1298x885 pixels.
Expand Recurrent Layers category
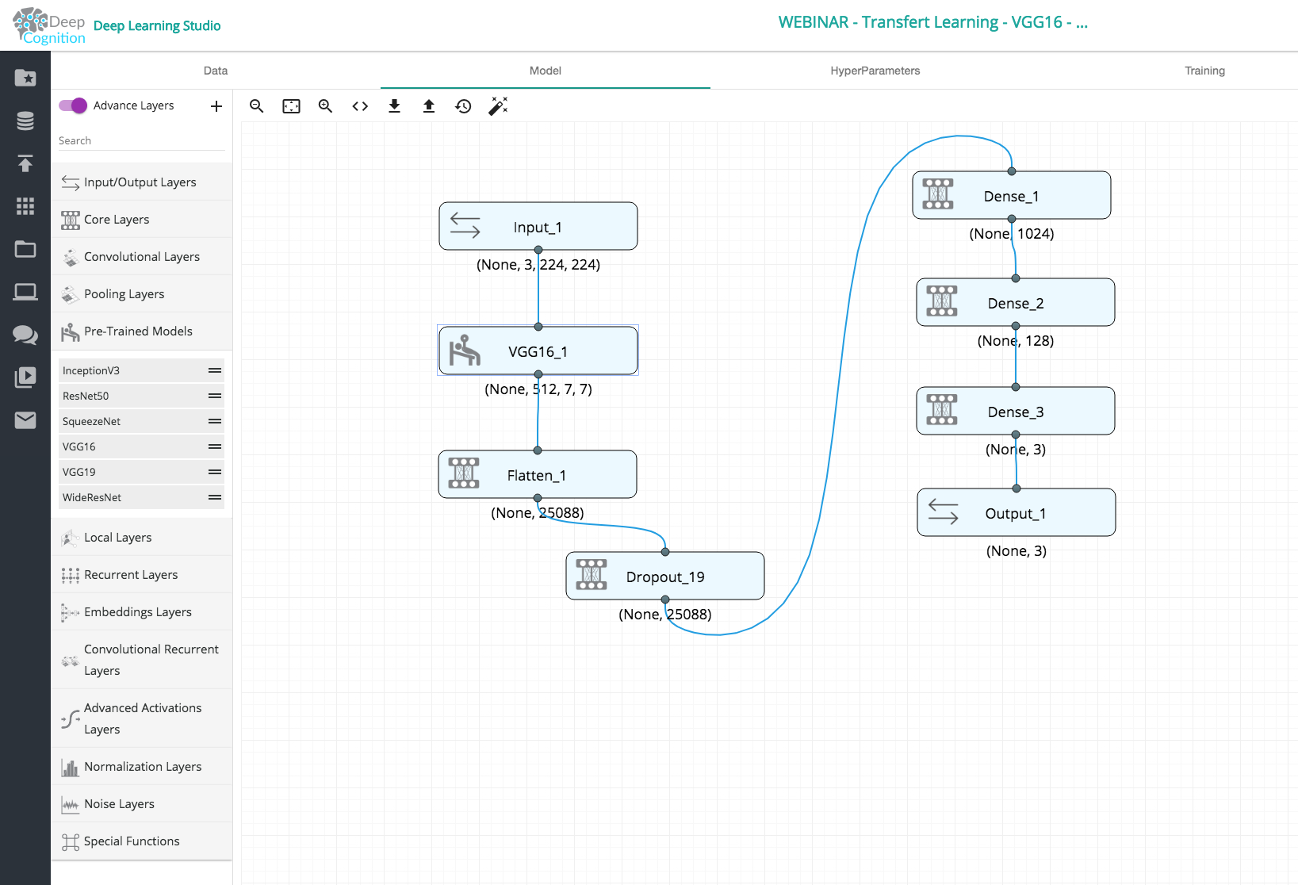pyautogui.click(x=142, y=575)
